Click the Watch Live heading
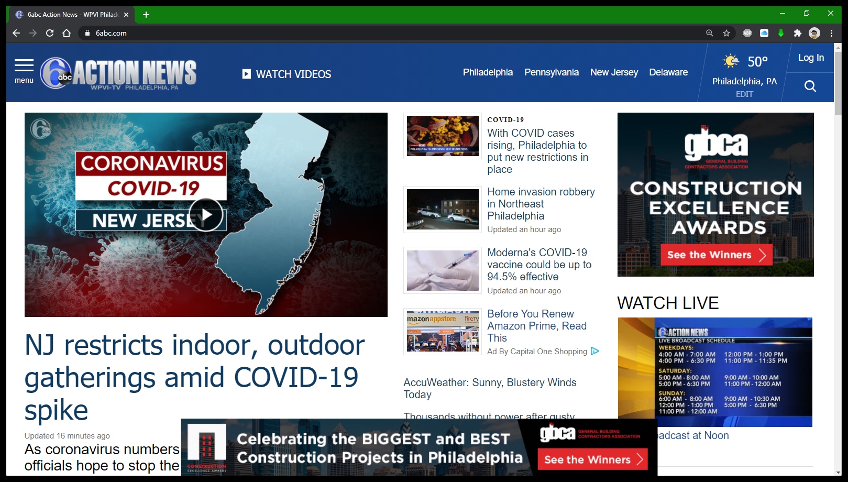Screen dimensions: 848x482 point(668,303)
